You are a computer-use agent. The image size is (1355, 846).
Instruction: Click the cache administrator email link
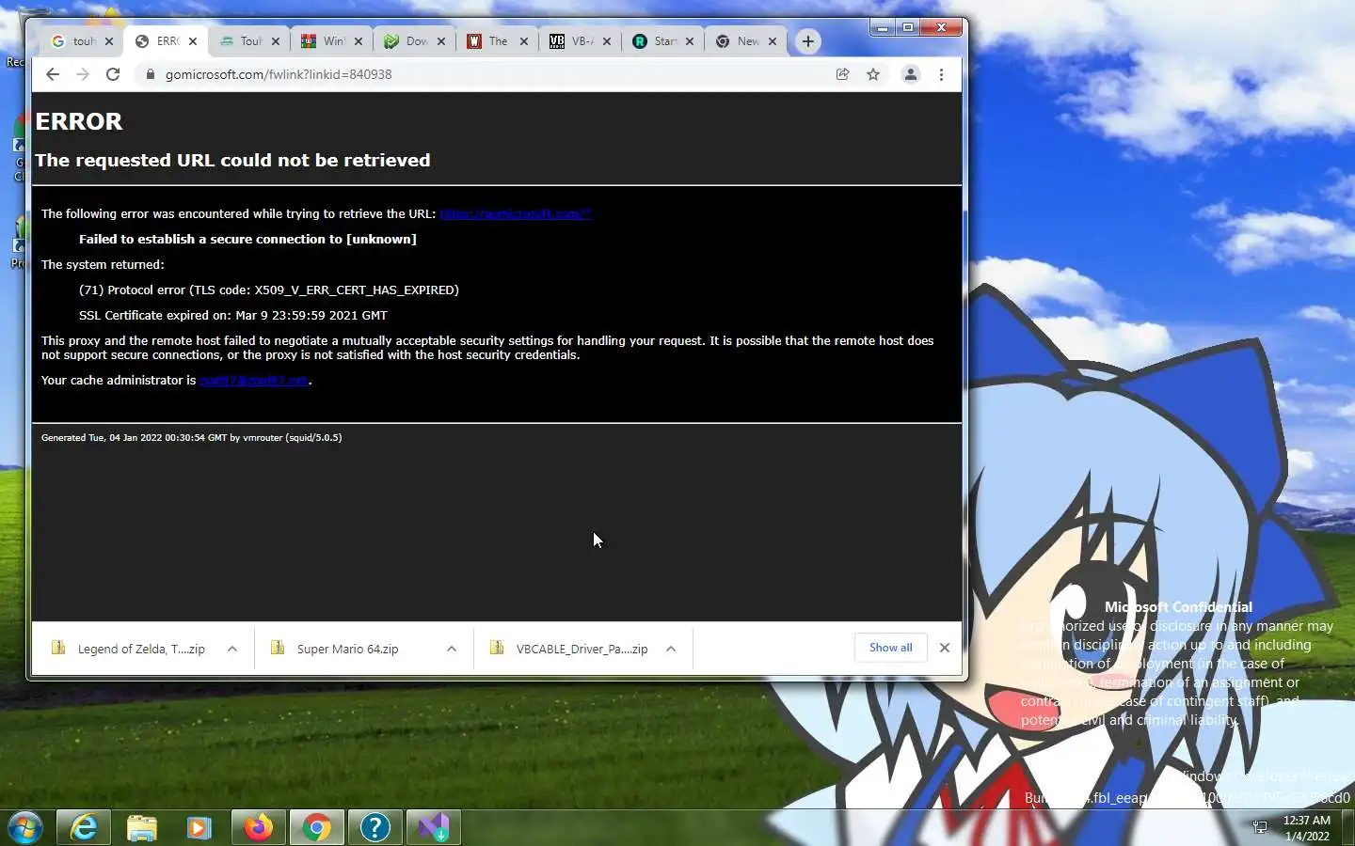(x=253, y=381)
